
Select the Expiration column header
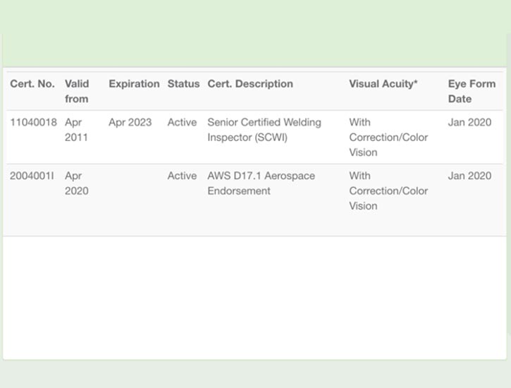134,84
